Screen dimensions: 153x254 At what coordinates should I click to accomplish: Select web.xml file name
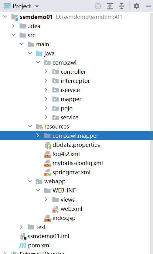[72, 209]
